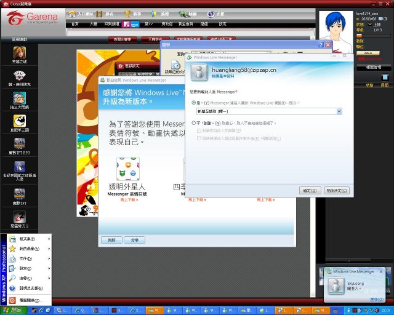
Task: Click the mail envelope icon beside the Garena ID
Action: (380, 19)
